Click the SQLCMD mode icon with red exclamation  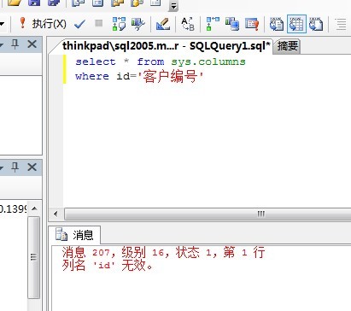pos(252,24)
